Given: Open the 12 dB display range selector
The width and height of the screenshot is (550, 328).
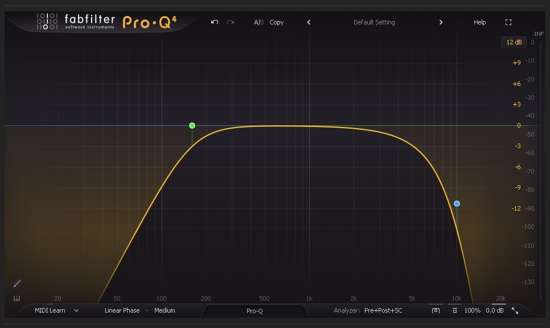Looking at the screenshot, I should [514, 42].
